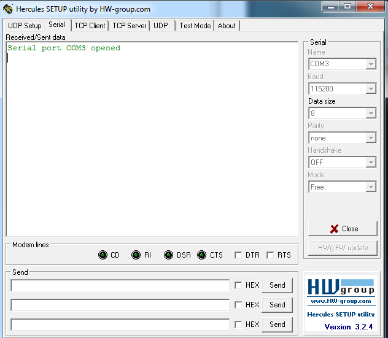This screenshot has width=388, height=338.
Task: Open the Baud rate dropdown 115200
Action: [343, 88]
